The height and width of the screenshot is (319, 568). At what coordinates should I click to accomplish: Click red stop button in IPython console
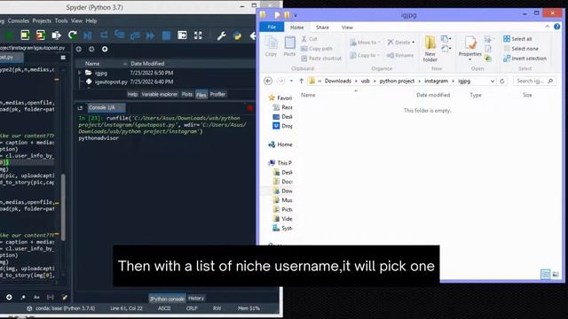[250, 108]
